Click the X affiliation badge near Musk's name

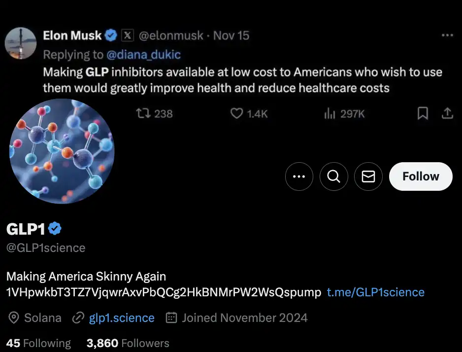click(x=128, y=35)
